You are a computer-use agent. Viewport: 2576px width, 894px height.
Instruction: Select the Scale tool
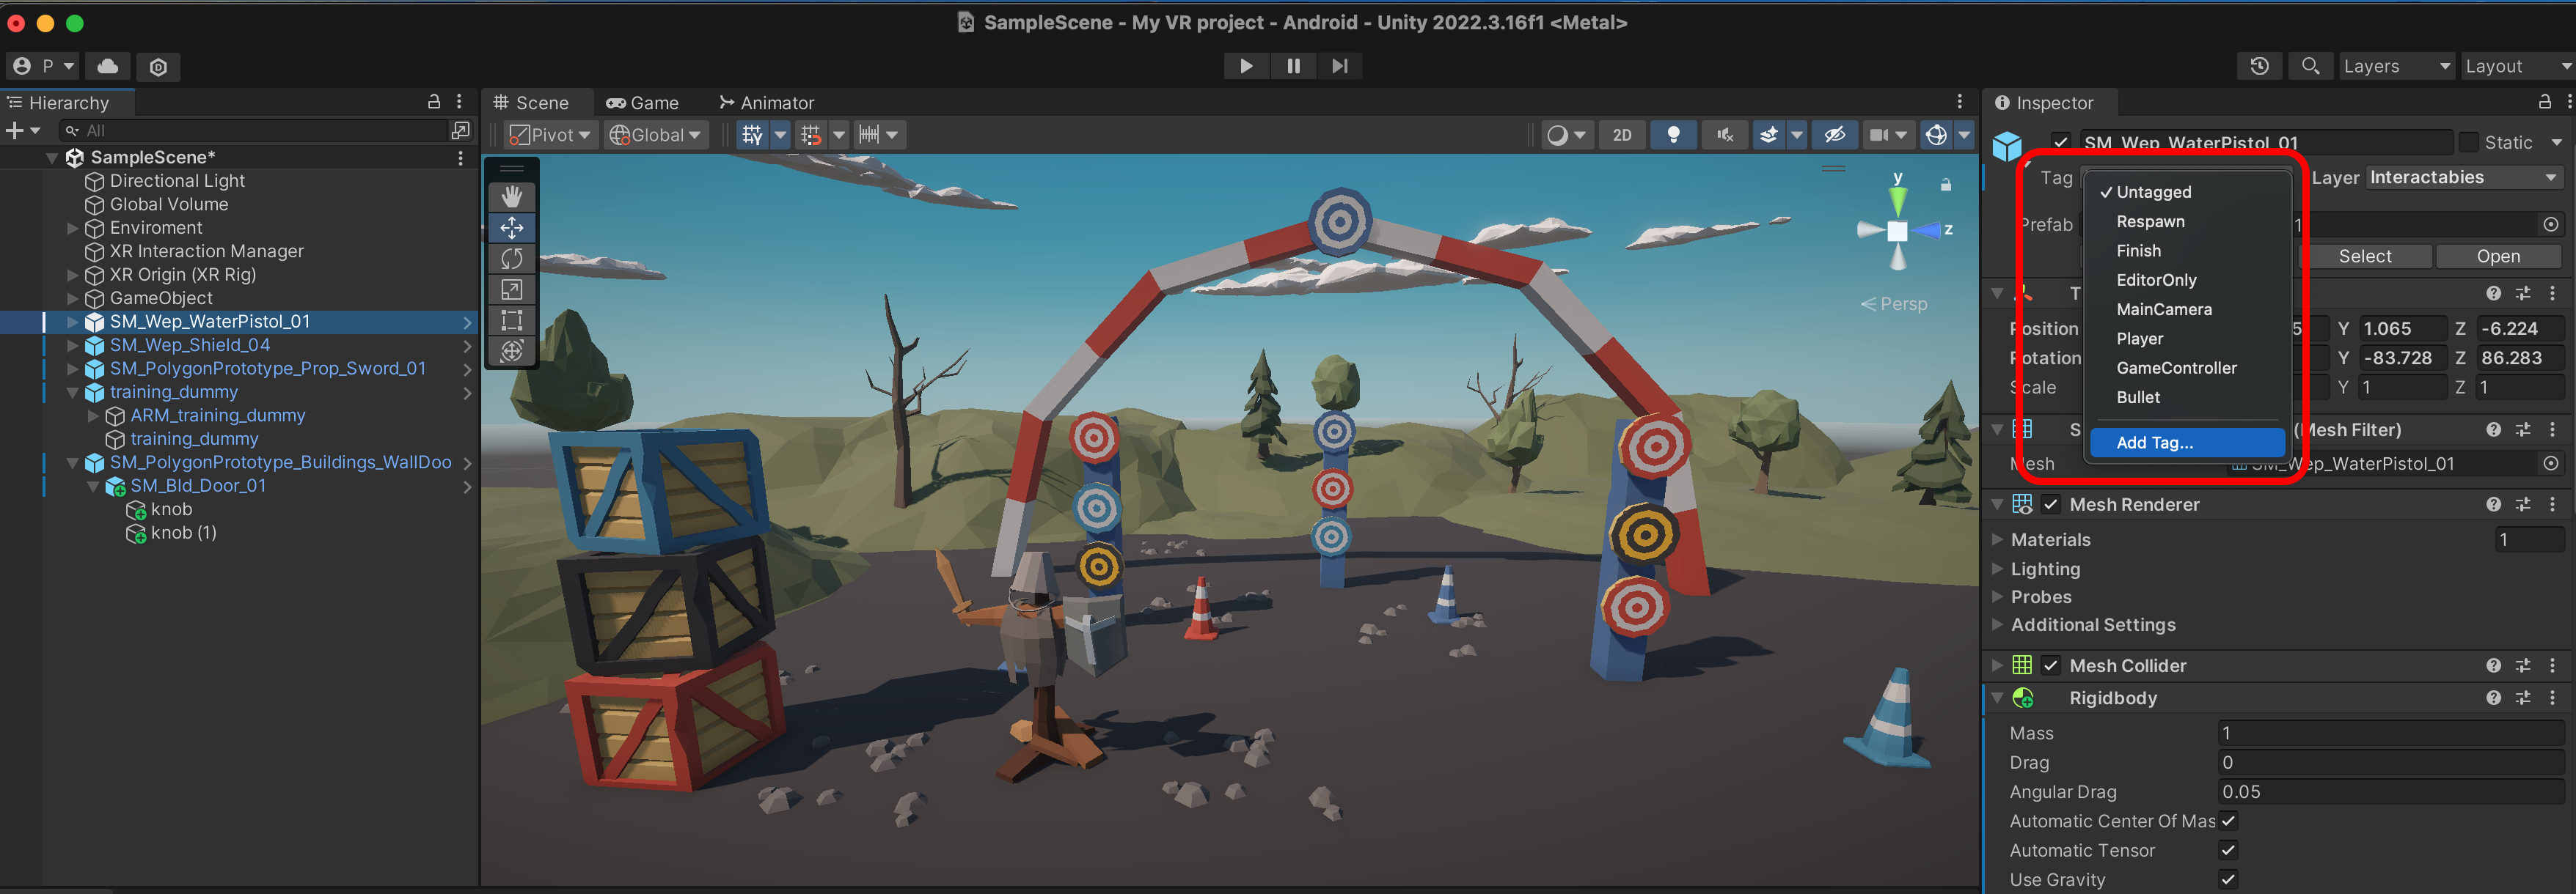coord(512,289)
